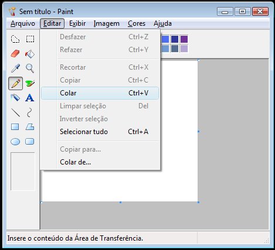Select the Text tool letter A
This screenshot has width=275, height=250.
pyautogui.click(x=30, y=98)
